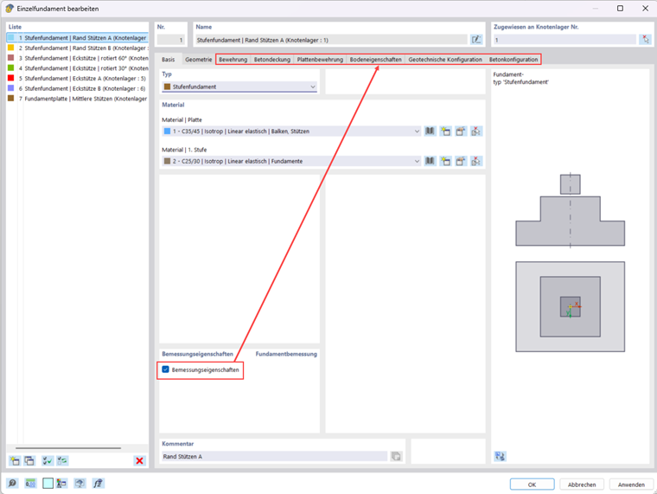Create new material for Material | Platte

point(445,132)
